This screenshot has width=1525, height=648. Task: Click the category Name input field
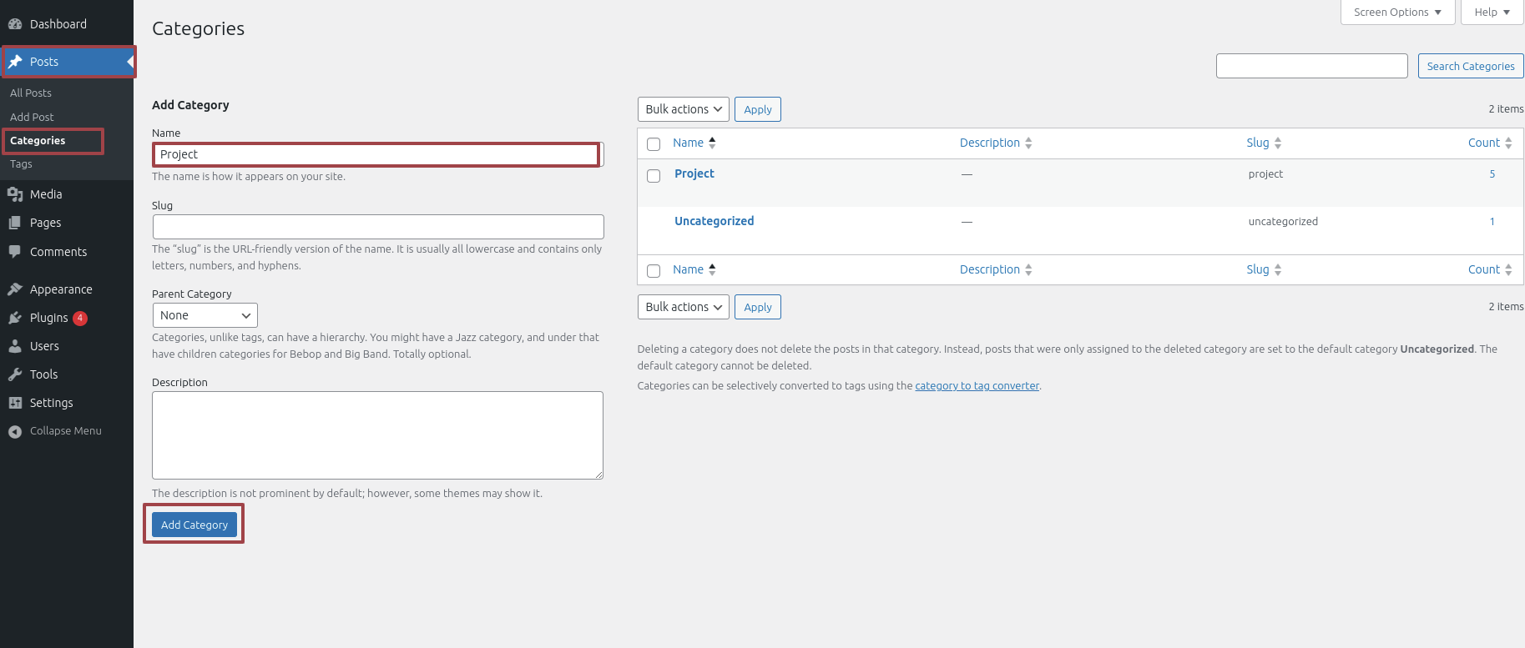click(x=378, y=154)
